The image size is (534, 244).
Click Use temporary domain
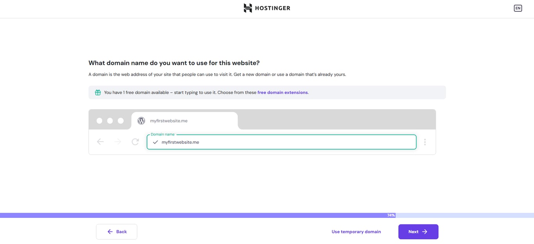tap(356, 232)
